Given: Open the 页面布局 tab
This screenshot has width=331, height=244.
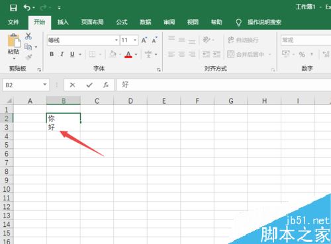Looking at the screenshot, I should pyautogui.click(x=92, y=22).
